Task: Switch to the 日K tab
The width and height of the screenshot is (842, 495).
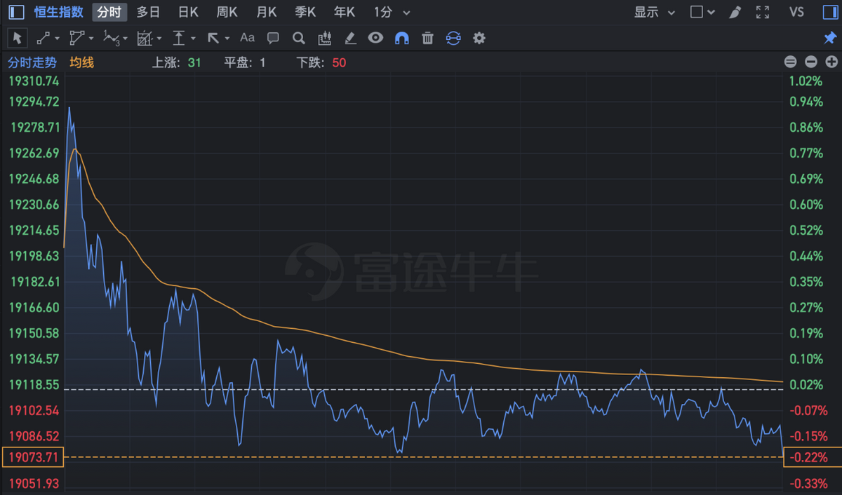Action: 188,12
